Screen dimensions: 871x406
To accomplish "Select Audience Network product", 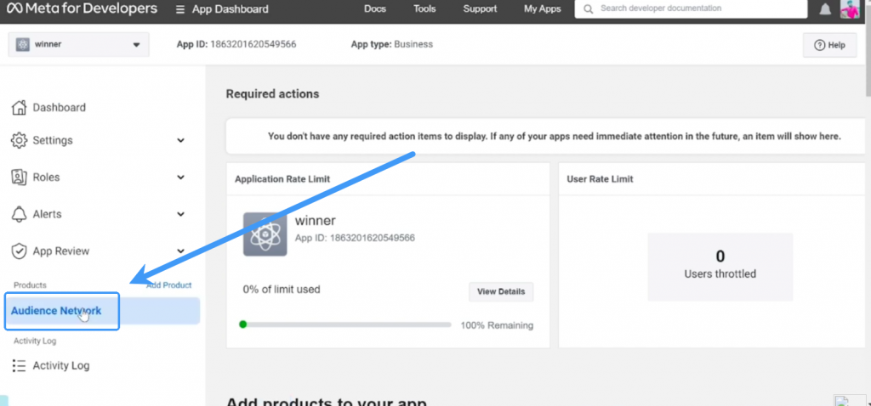I will click(x=102, y=311).
